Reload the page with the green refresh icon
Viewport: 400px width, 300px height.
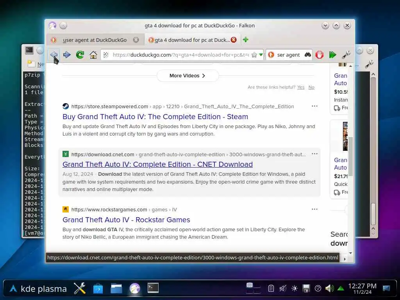click(80, 55)
